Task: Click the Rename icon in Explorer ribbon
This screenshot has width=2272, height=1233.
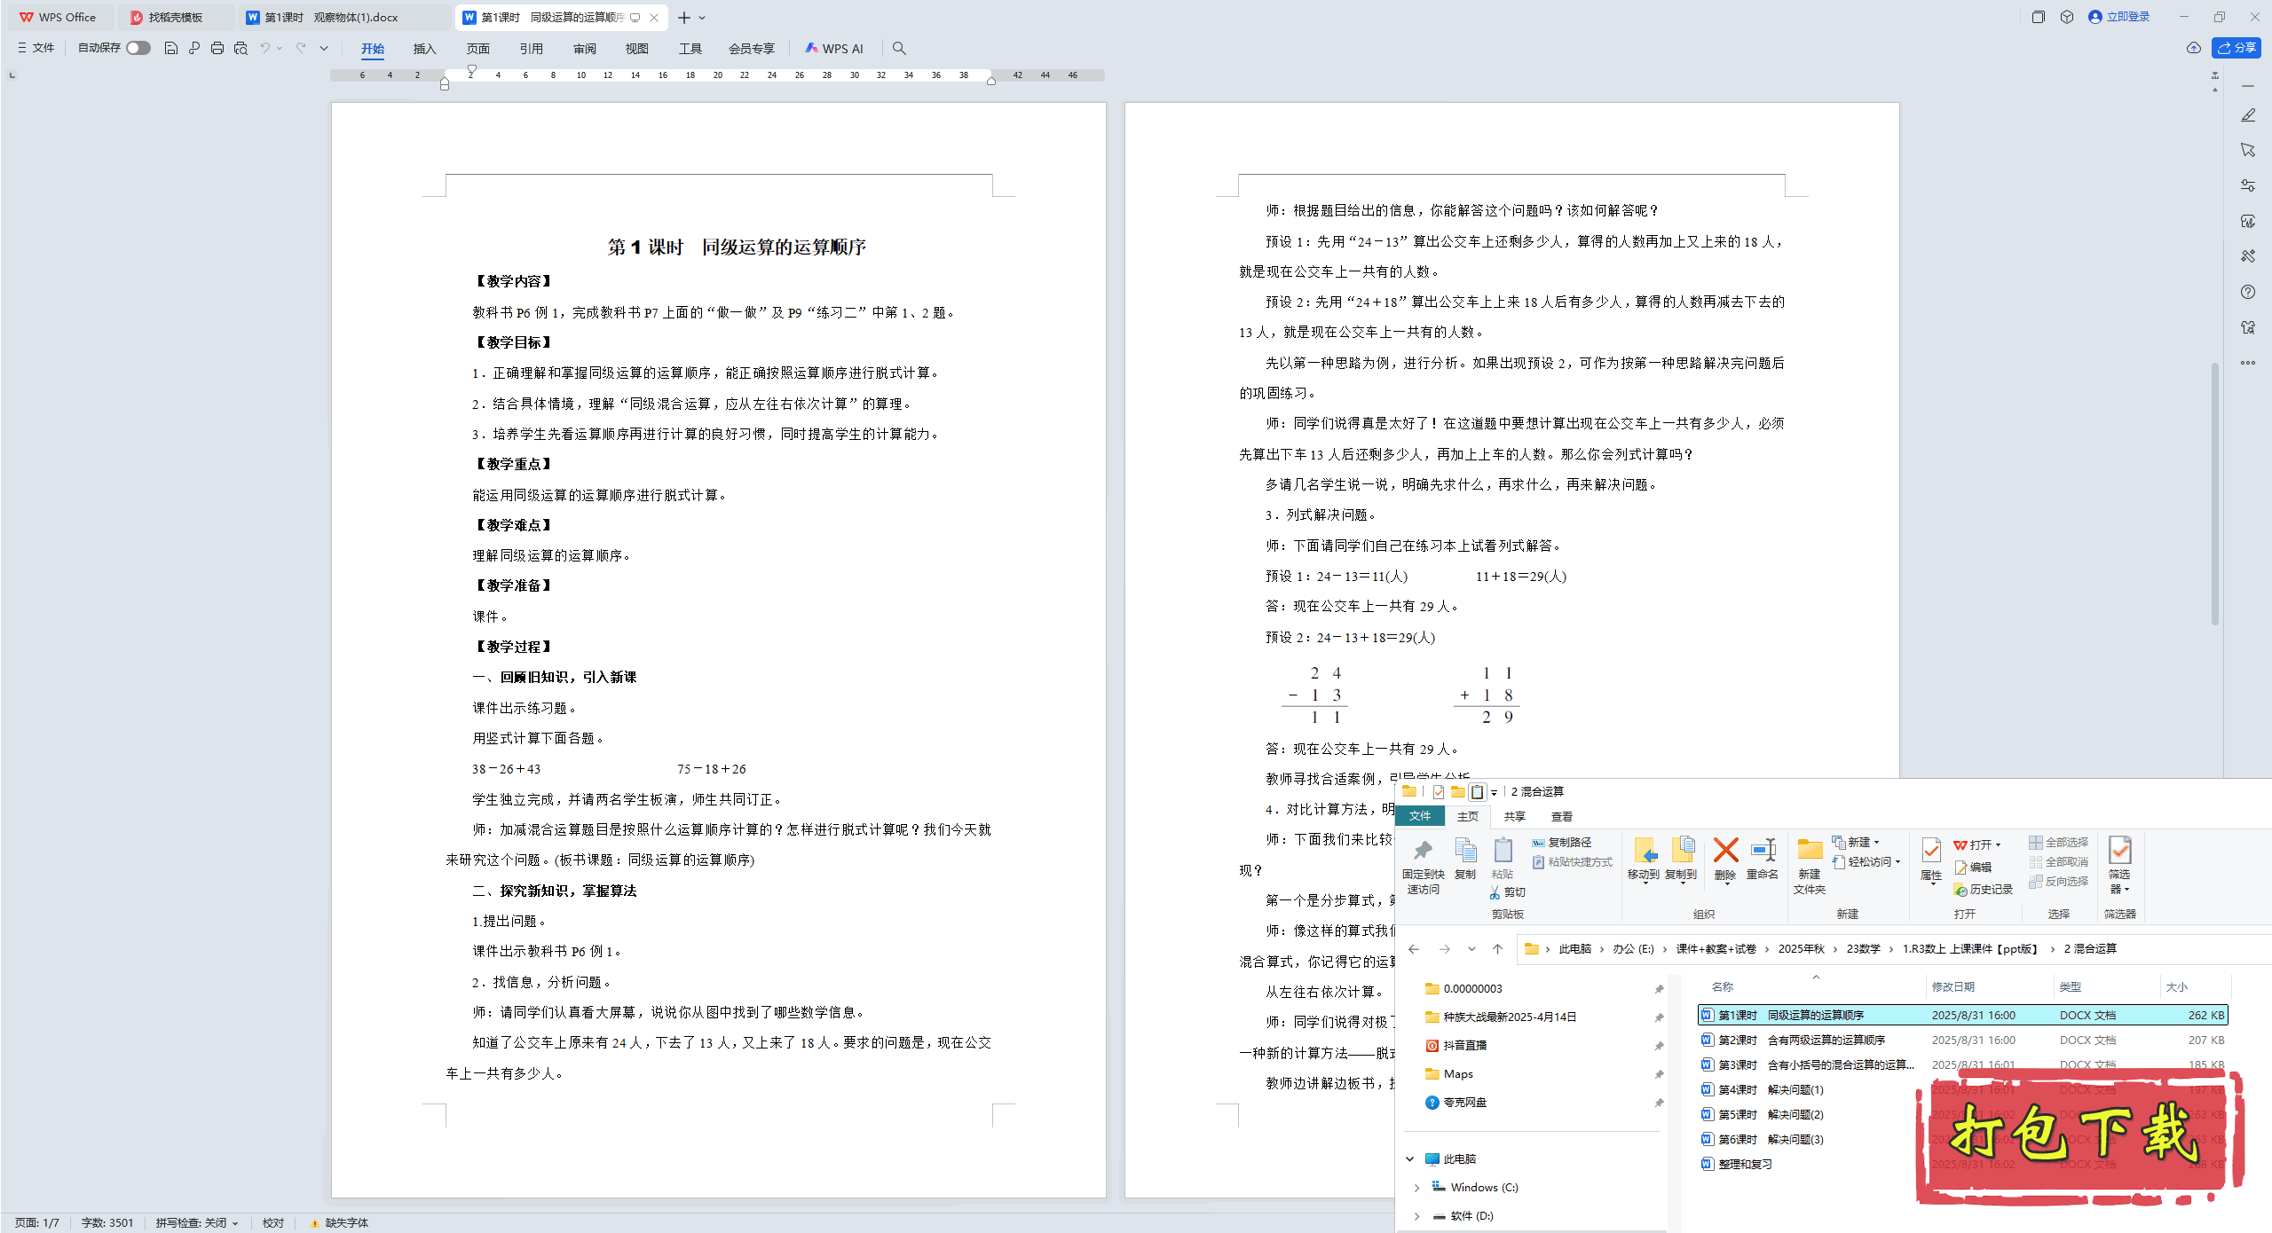Action: click(x=1762, y=852)
